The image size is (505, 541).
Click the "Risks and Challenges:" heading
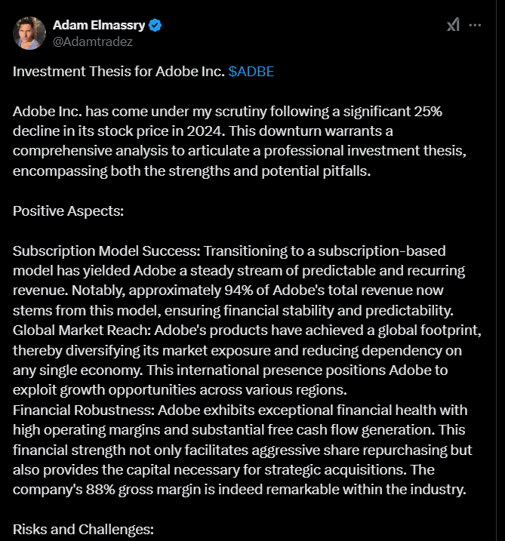[83, 529]
